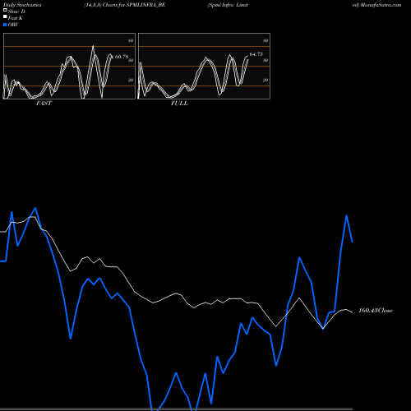Click the FAST chart label
Viewport: 411px width, 411px height.
coord(44,104)
